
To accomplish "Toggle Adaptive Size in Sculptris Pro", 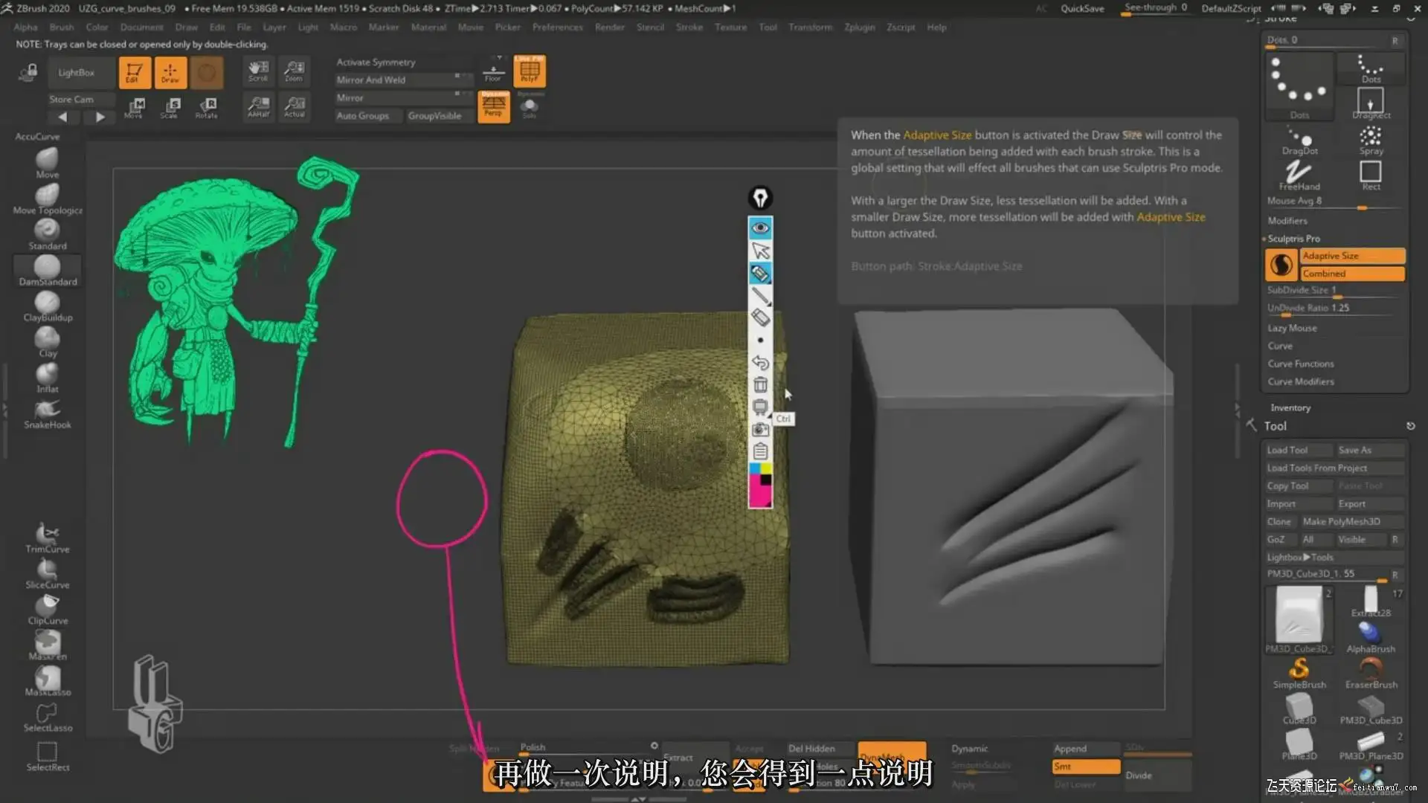I will (1352, 256).
